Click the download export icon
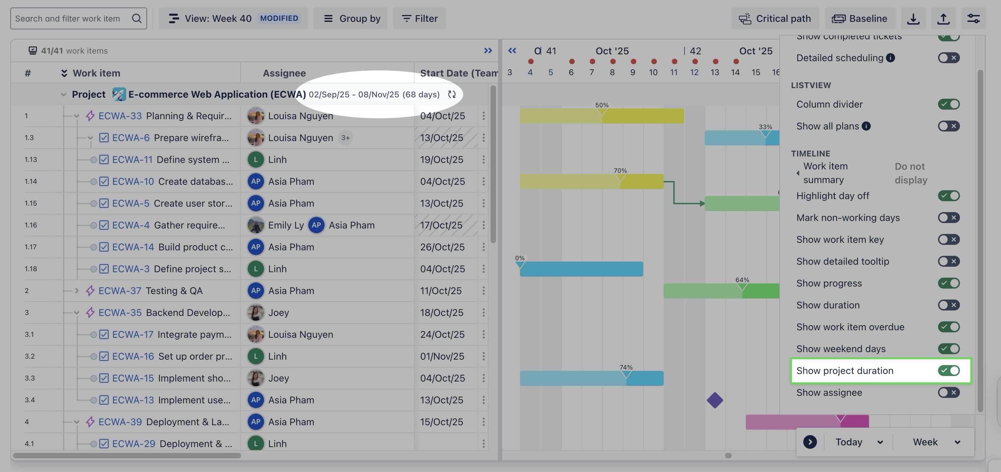 point(913,19)
